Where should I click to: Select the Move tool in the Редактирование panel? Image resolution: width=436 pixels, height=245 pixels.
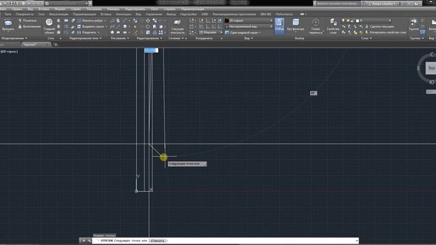[x=148, y=20]
